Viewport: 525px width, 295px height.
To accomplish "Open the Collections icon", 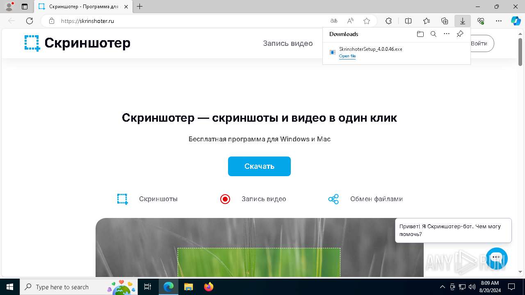I will (445, 21).
